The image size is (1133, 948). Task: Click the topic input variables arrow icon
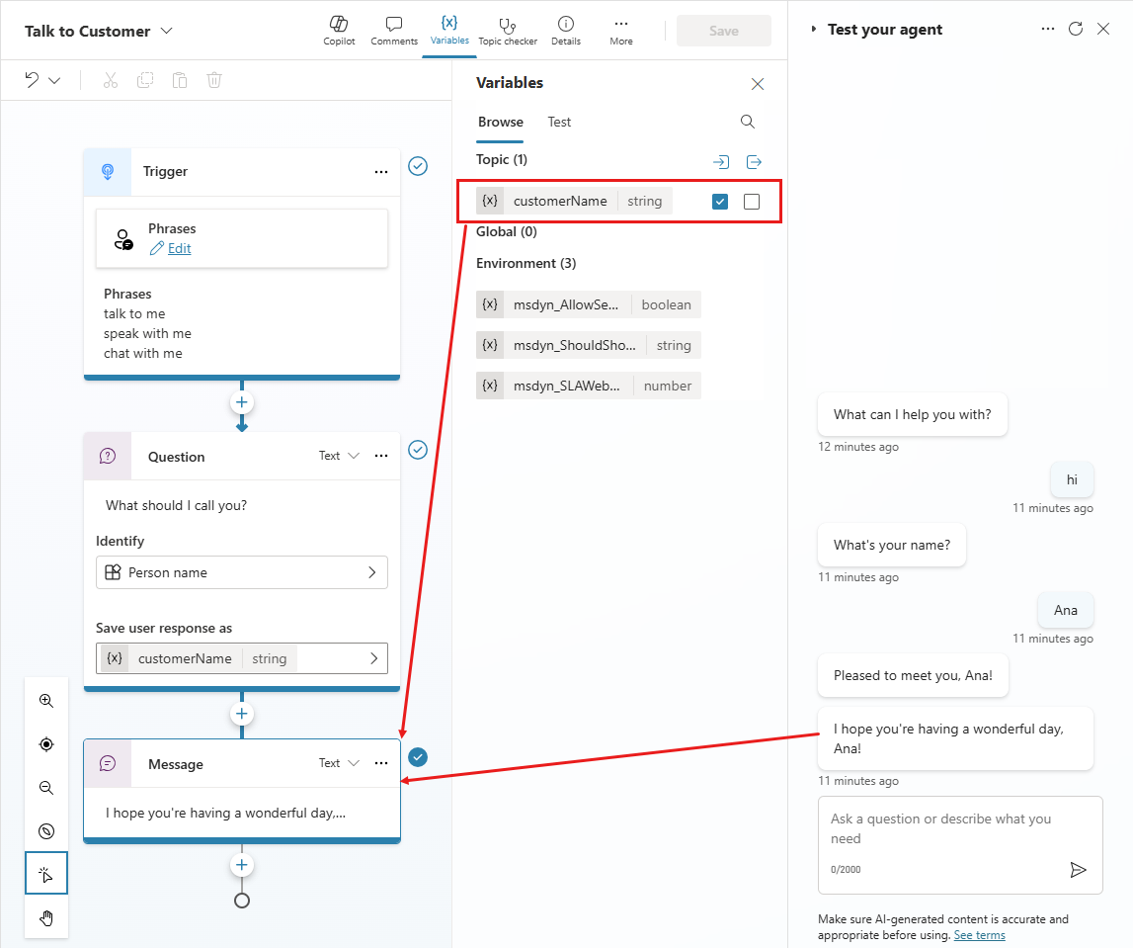click(x=721, y=162)
